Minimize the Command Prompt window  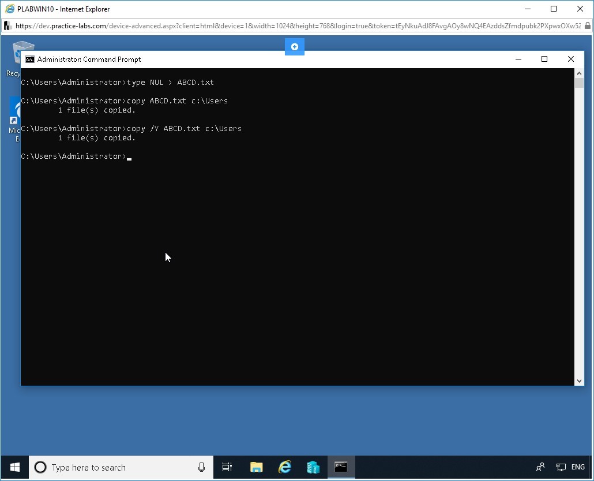click(x=518, y=59)
